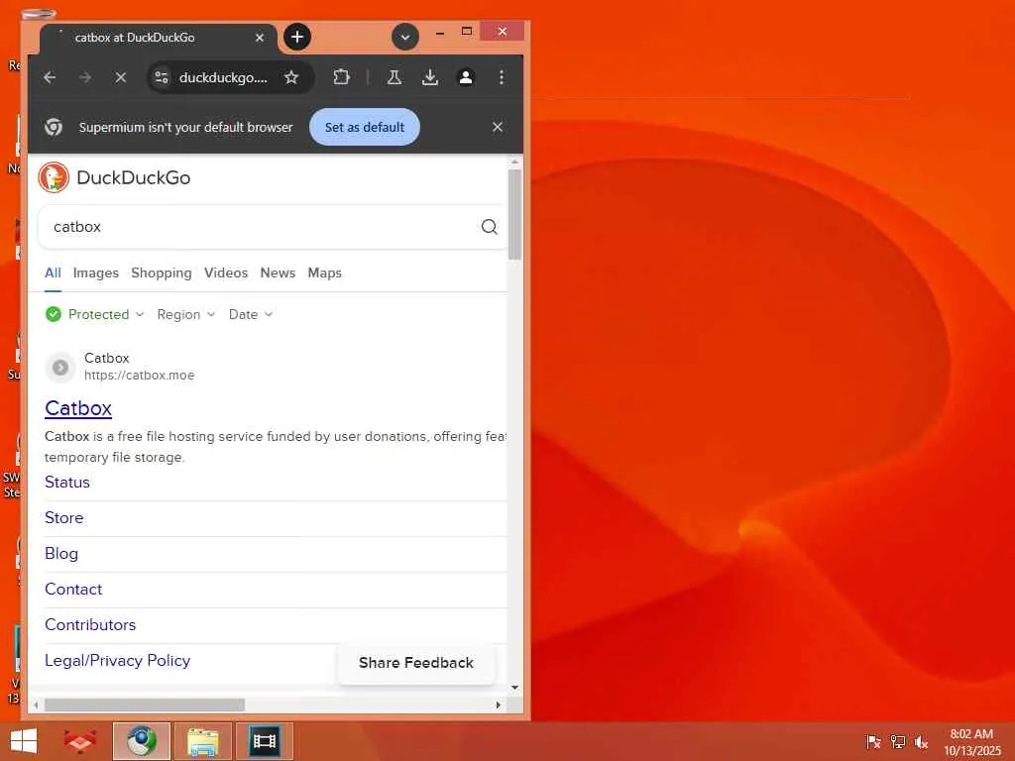Open the Contact sitelink
1015x761 pixels.
tap(73, 589)
